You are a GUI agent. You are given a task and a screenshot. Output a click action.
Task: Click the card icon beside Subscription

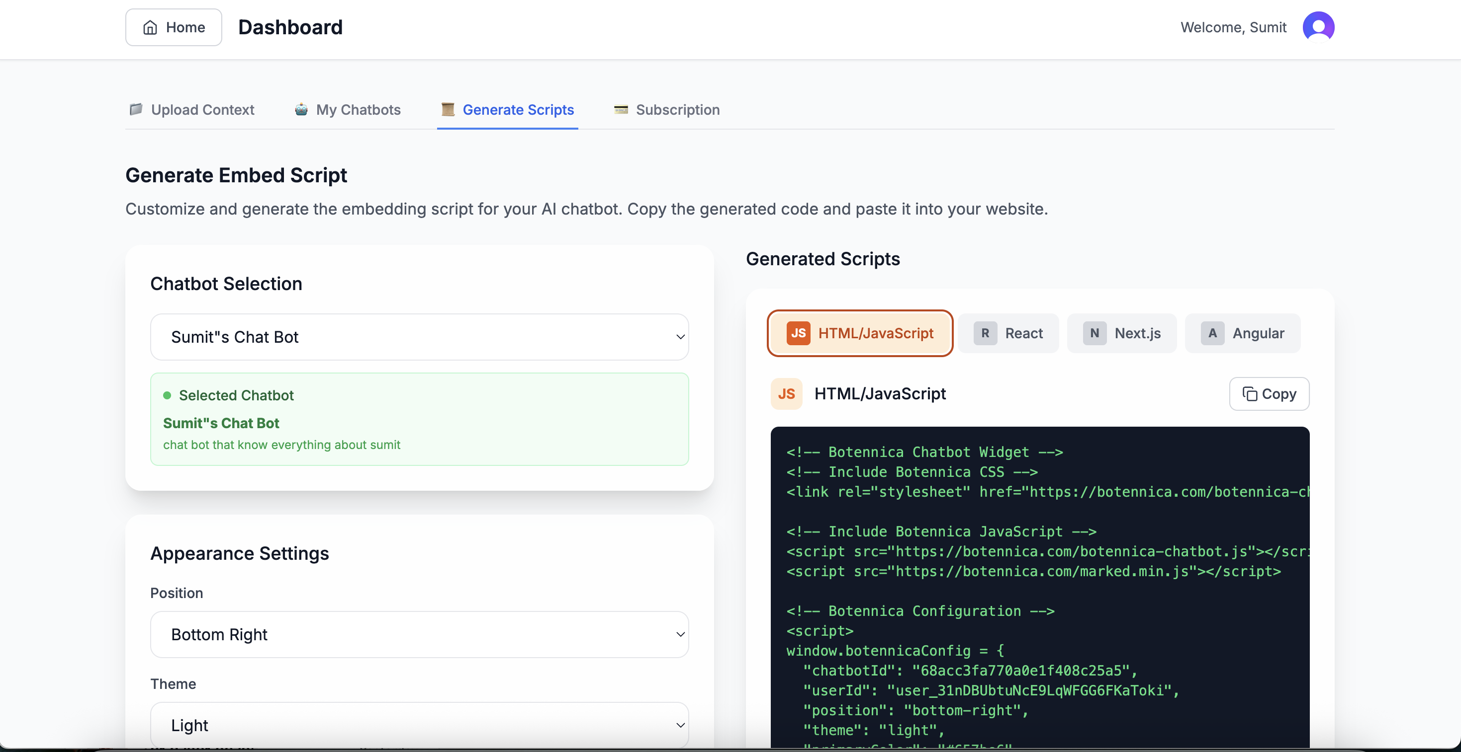tap(621, 109)
